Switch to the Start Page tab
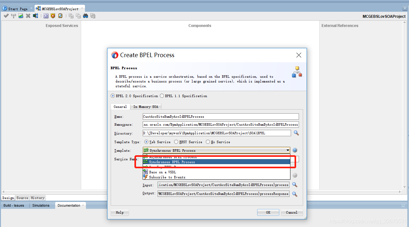 point(18,9)
